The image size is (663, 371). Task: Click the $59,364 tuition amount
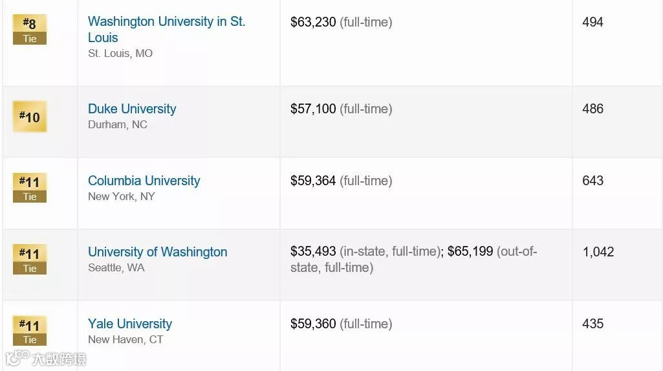click(x=313, y=181)
